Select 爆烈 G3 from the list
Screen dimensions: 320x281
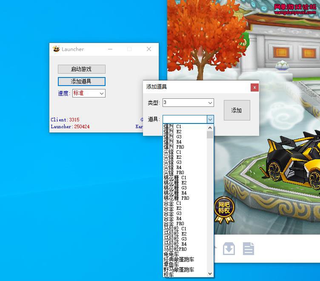185,137
